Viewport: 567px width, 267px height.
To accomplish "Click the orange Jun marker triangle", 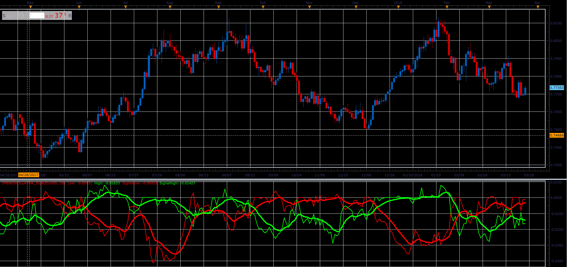I will (x=79, y=7).
